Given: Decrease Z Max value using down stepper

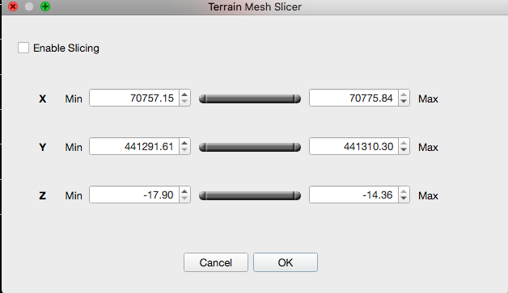Looking at the screenshot, I should [x=404, y=199].
